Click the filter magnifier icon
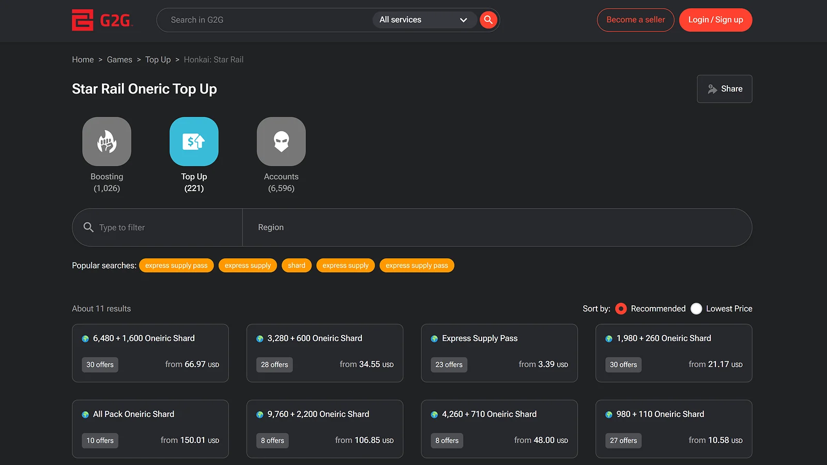This screenshot has height=465, width=827. 88,227
